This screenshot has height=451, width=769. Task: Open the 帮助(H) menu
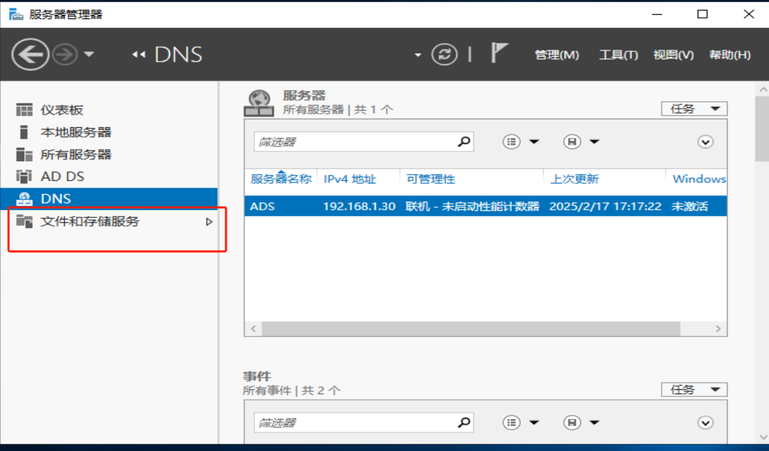click(x=730, y=55)
